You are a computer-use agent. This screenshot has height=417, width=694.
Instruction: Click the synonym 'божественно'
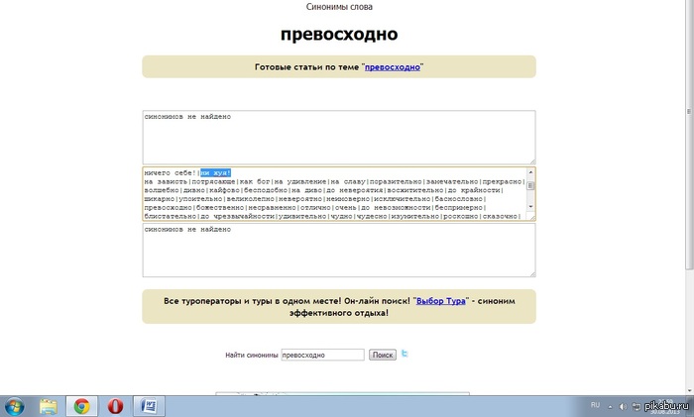point(220,208)
